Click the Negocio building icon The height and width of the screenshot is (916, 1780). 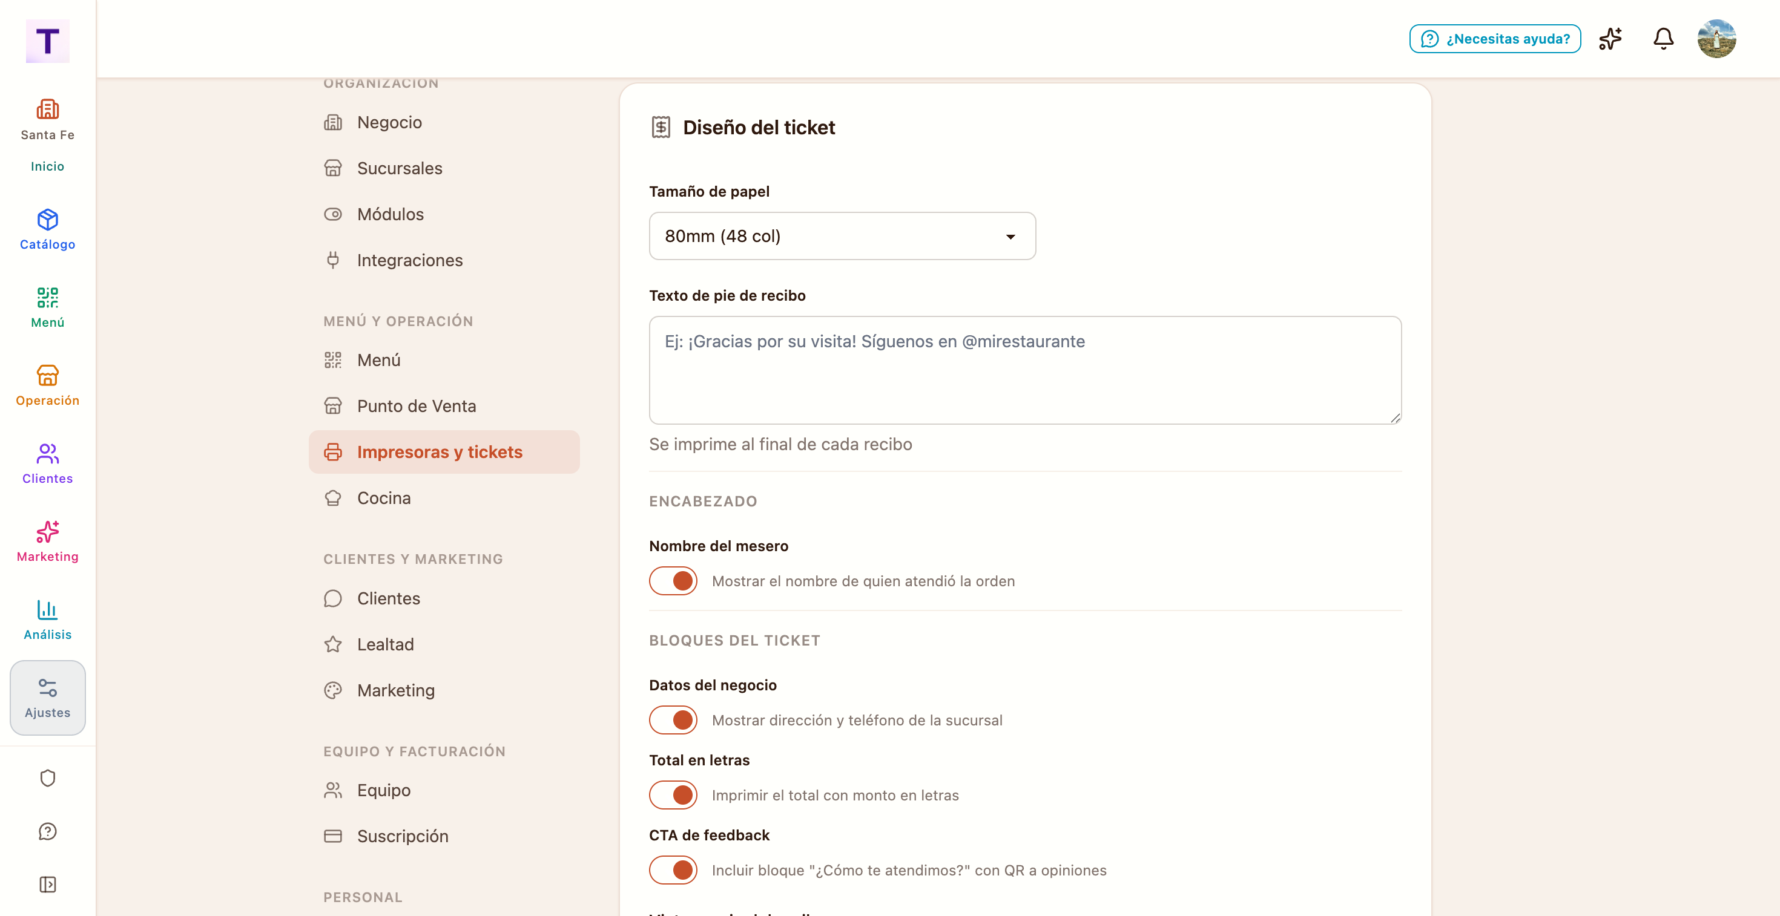333,122
